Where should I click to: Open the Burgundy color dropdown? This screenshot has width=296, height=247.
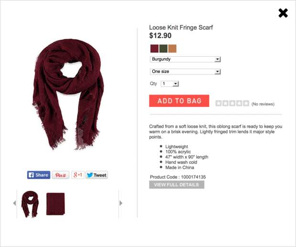[x=185, y=59]
